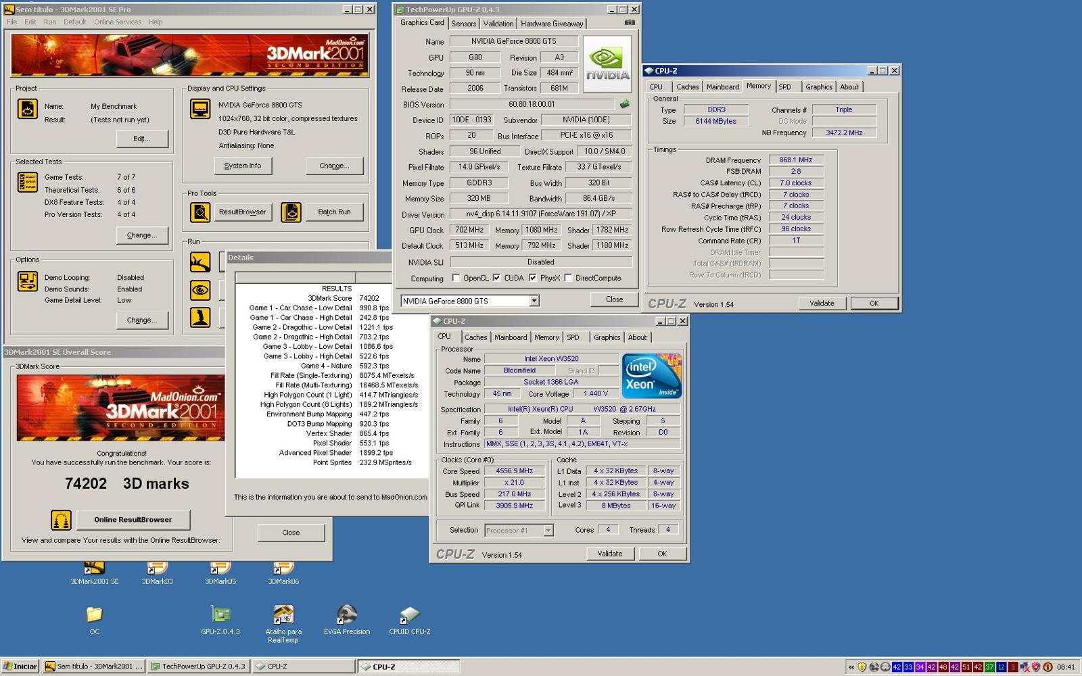Screen dimensions: 1082x676
Task: Toggle the PhysX checkbox in GPU-Z
Action: coord(532,278)
